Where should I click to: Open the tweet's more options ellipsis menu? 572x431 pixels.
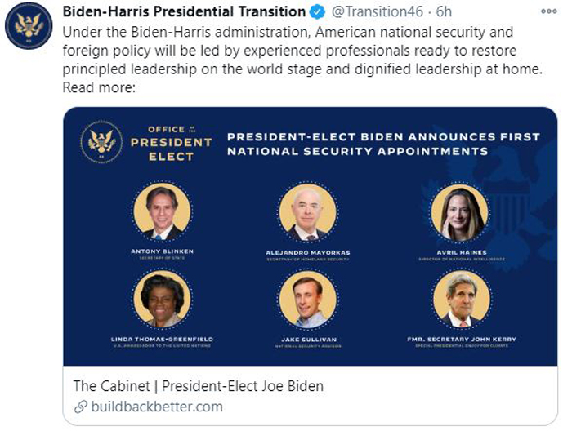pos(548,11)
